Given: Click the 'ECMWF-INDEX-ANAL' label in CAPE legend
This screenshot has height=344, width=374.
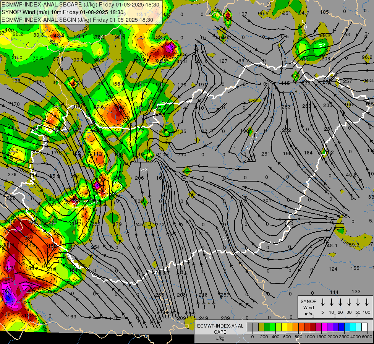Looking at the screenshot, I should [x=220, y=326].
